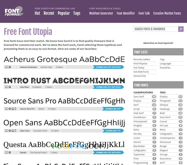Open the Recently Added font list

click(x=142, y=59)
